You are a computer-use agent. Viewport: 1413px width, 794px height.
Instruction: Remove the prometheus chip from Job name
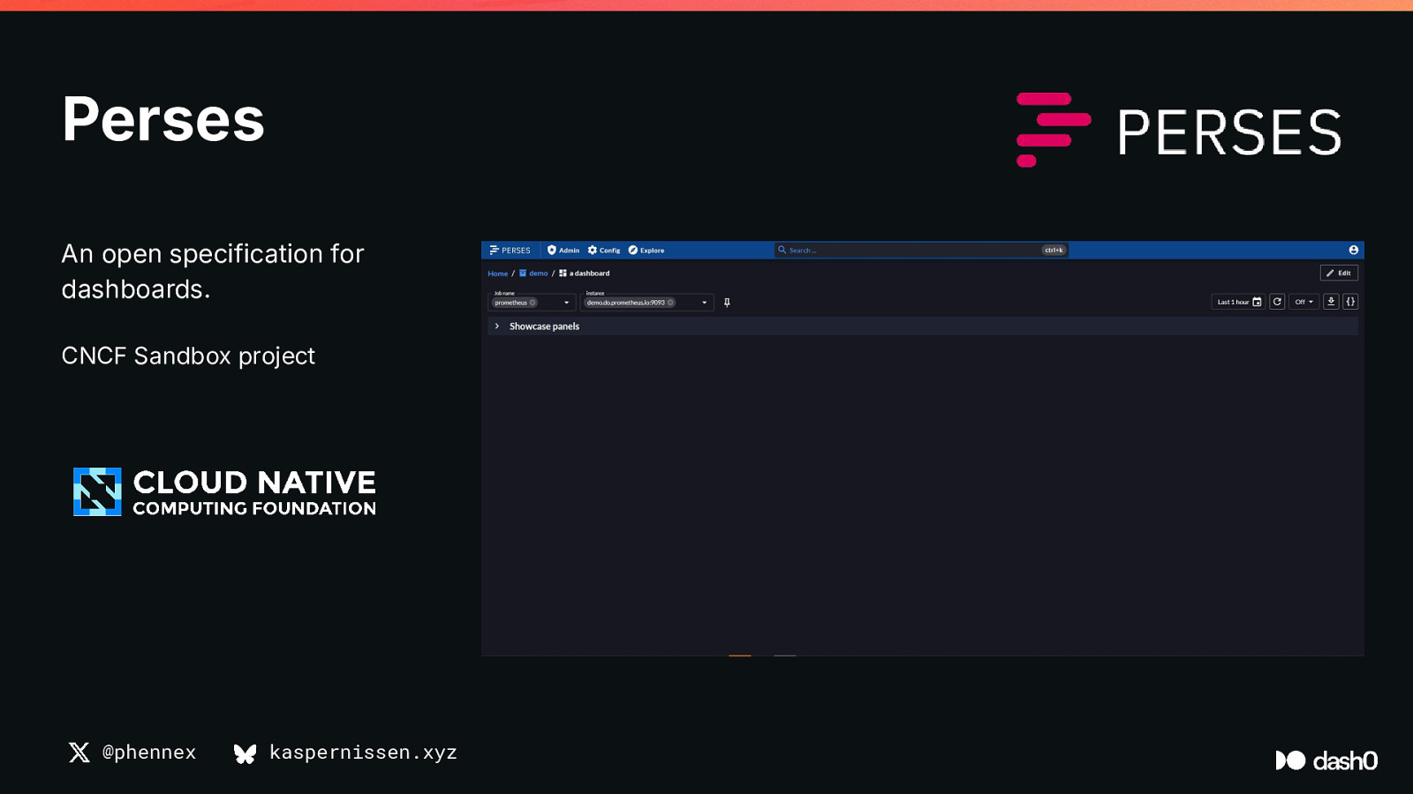point(533,303)
